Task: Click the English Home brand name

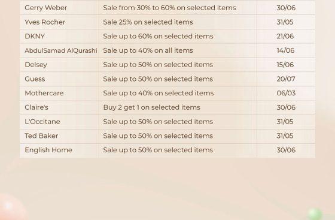Action: [48, 150]
